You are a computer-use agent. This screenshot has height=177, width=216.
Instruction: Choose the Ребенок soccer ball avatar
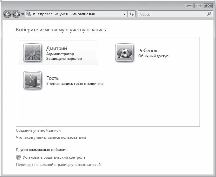[x=124, y=53]
